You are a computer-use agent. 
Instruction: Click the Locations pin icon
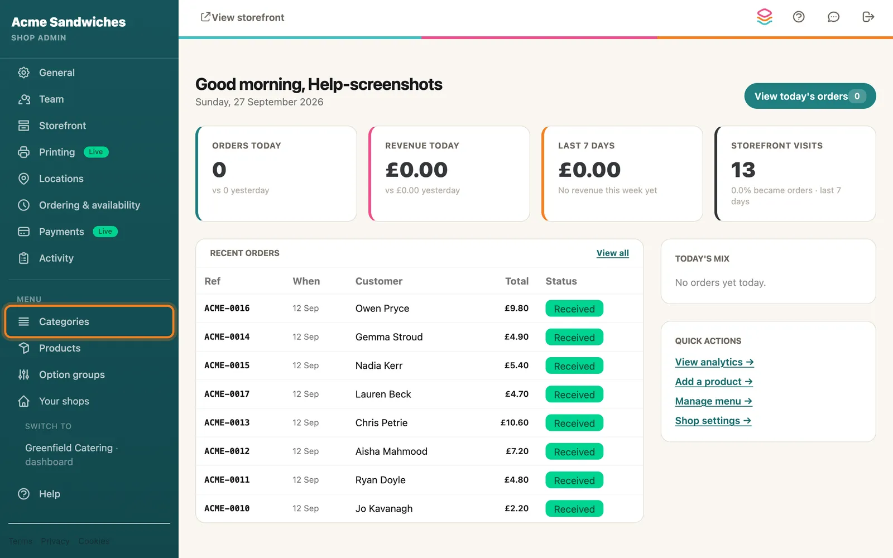pos(23,179)
